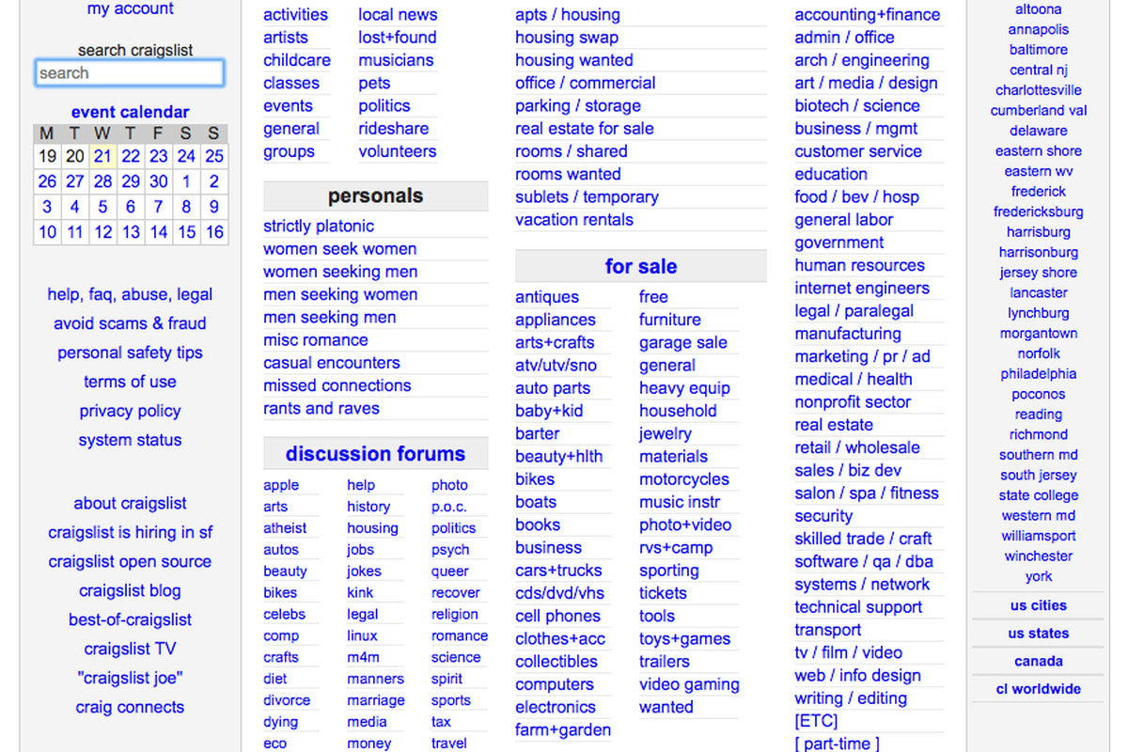This screenshot has height=752, width=1128.
Task: Check the system status link
Action: click(x=130, y=440)
